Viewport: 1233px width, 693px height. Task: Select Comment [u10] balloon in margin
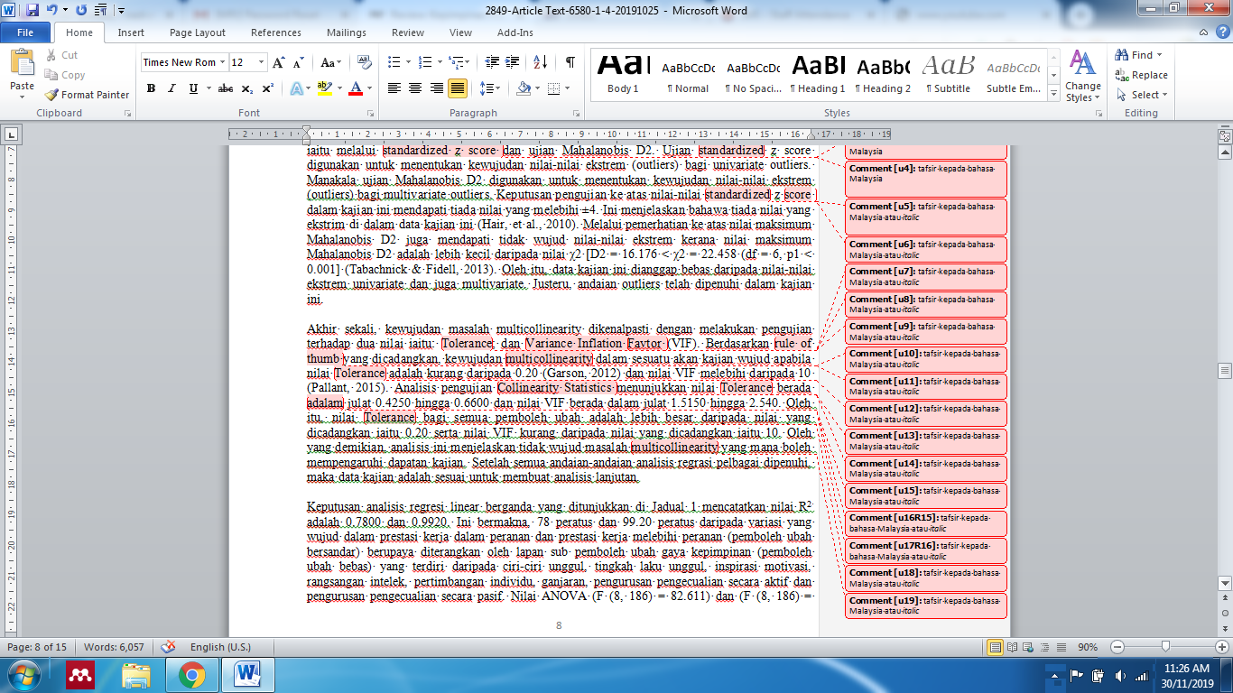pyautogui.click(x=925, y=358)
